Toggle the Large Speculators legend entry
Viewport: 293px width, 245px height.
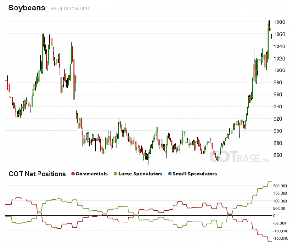138,174
